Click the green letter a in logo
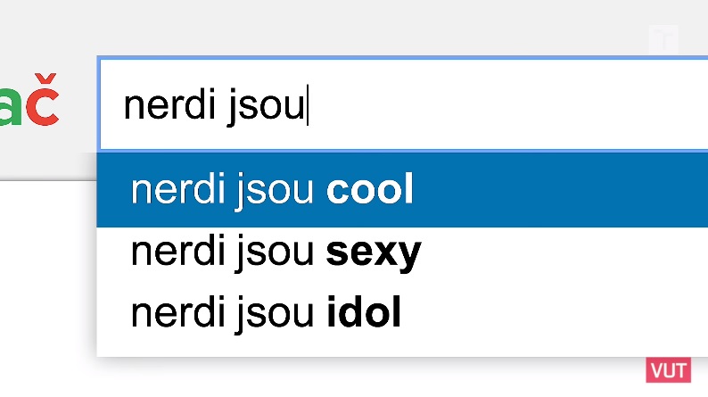 10,106
